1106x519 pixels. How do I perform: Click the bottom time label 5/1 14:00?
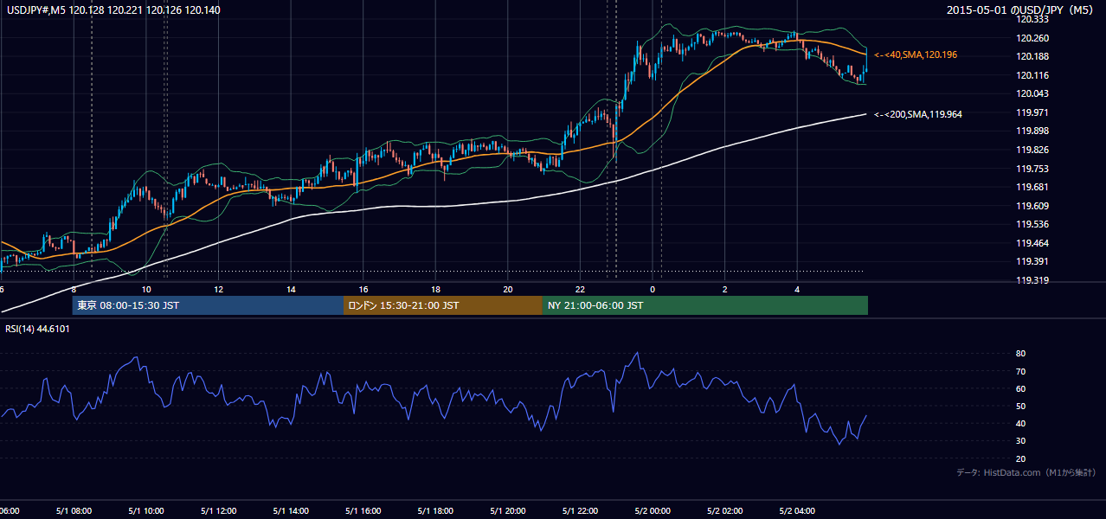coord(291,511)
